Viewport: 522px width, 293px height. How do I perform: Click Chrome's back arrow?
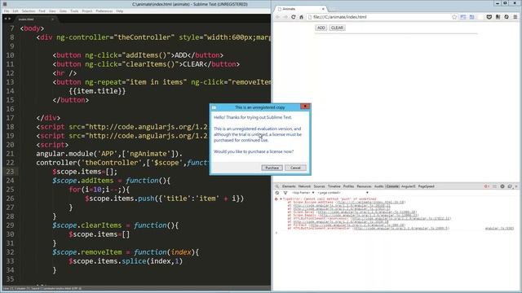click(277, 17)
